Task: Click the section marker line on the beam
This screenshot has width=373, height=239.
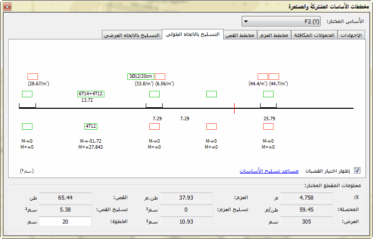Action: (234, 108)
